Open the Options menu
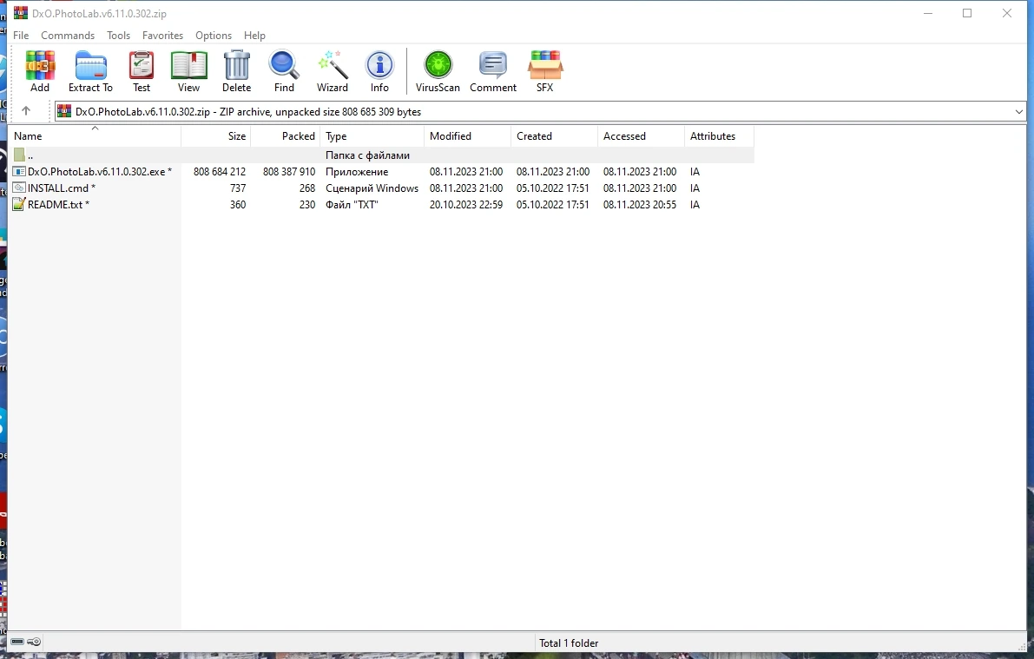Image resolution: width=1034 pixels, height=659 pixels. [214, 36]
